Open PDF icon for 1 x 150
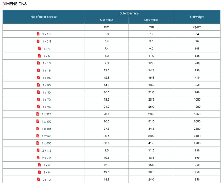The width and height of the screenshot is (223, 183). coord(38,121)
